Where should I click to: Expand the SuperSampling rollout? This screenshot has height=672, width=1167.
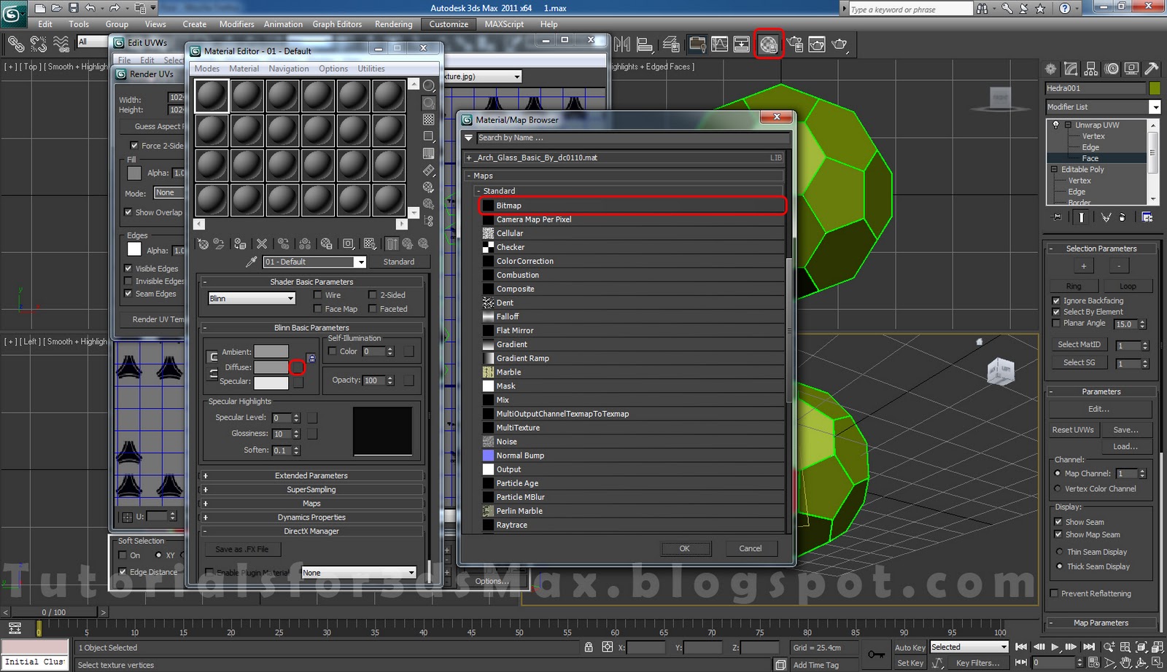[x=311, y=490]
